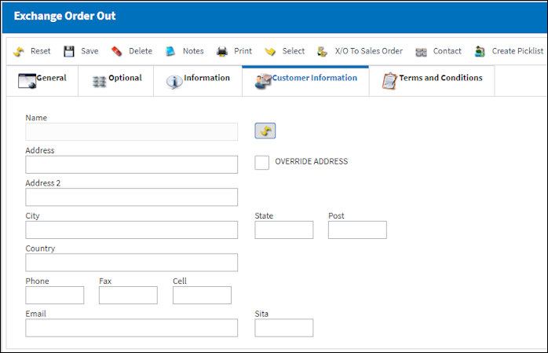Focus the City text field

click(x=131, y=230)
